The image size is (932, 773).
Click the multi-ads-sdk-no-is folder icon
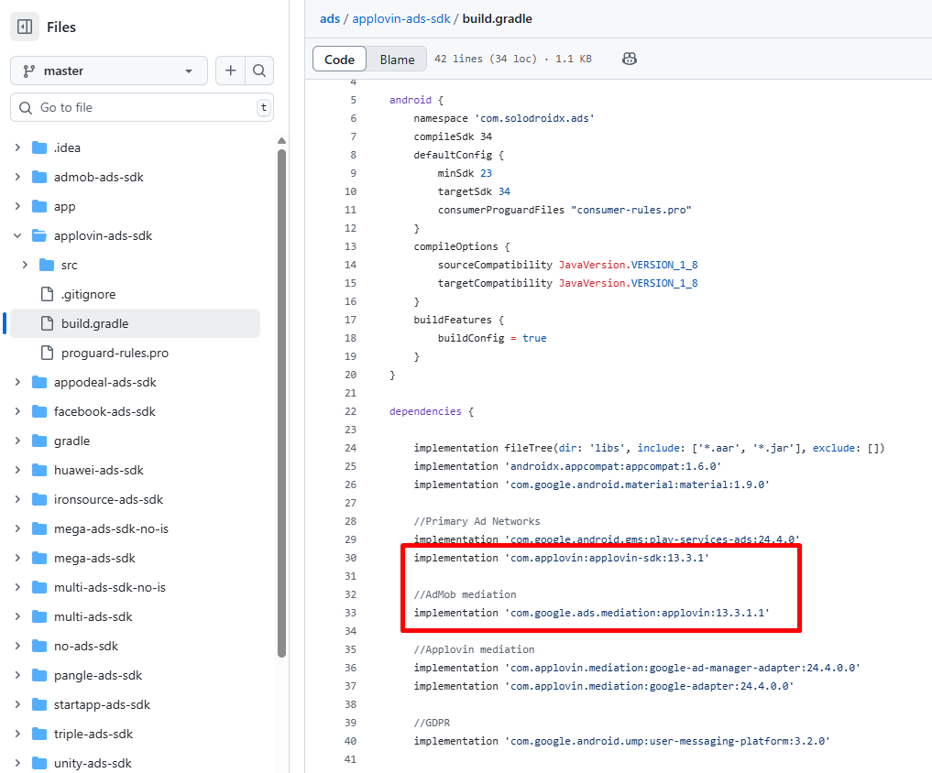coord(39,587)
